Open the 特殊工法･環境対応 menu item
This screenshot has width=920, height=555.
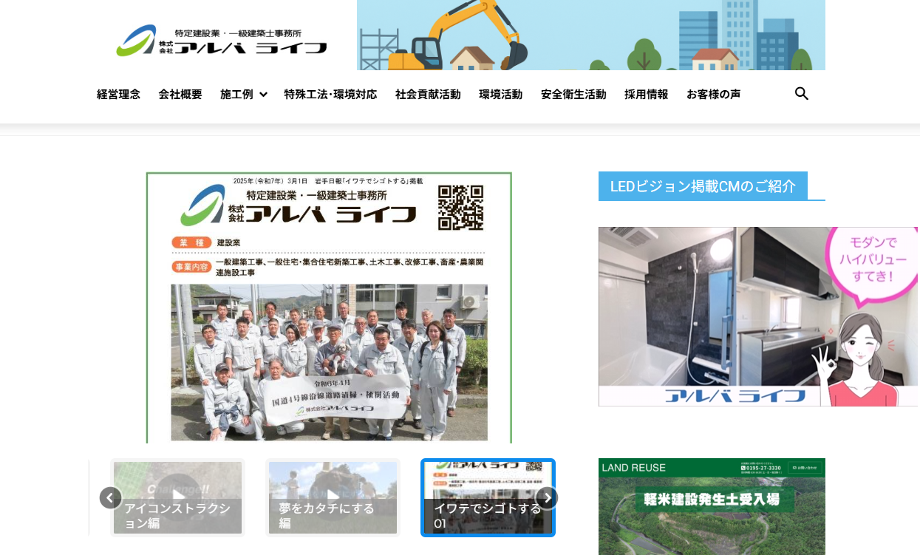[330, 95]
